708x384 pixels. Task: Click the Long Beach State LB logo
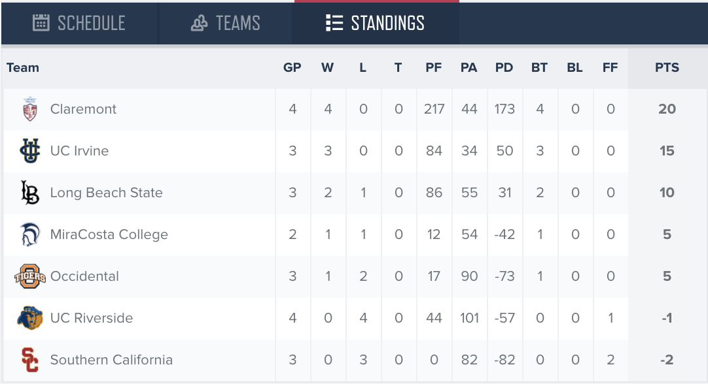[30, 193]
